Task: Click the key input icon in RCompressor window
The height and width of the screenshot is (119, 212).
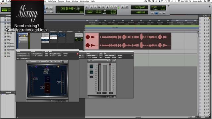Action: point(18,59)
